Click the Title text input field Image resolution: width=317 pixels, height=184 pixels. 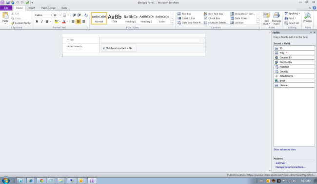[150, 40]
